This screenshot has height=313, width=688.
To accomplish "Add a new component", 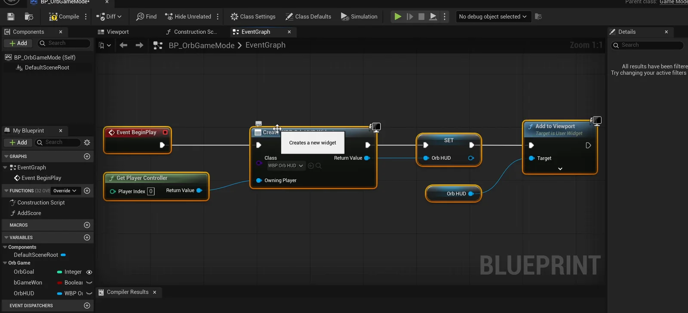I will 18,43.
